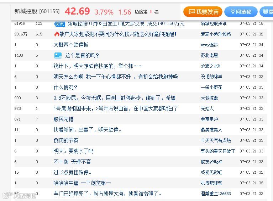Open the post 明天怎么办啊 我一下午心情都不好
Viewport: 273px width, 201px height.
point(116,77)
